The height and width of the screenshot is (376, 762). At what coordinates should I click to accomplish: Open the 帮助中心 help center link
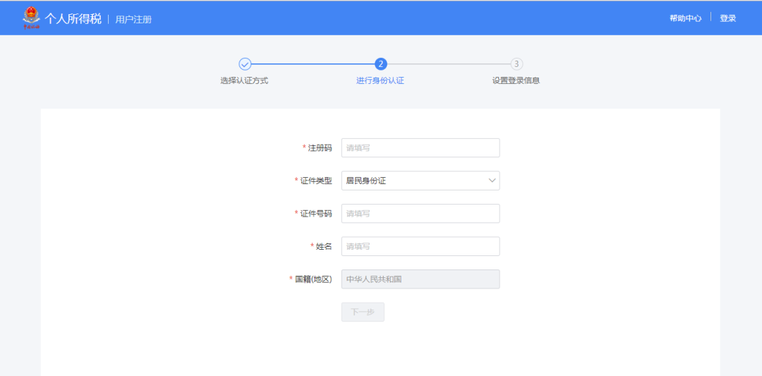(x=685, y=18)
